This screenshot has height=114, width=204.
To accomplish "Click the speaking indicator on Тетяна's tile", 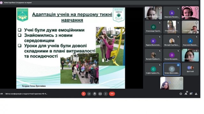I will [x=178, y=65].
